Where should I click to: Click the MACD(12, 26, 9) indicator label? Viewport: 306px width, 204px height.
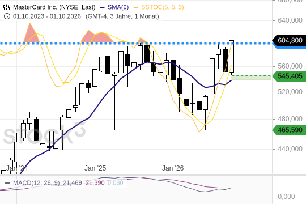pyautogui.click(x=36, y=183)
